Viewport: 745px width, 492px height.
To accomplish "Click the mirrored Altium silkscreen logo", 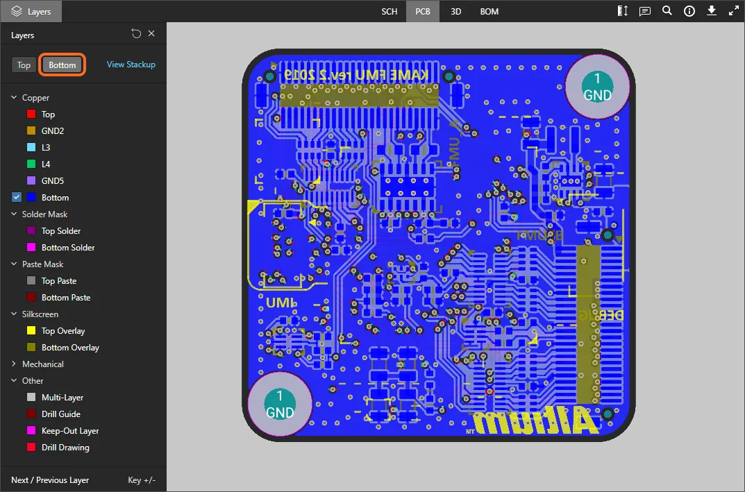I will [535, 421].
